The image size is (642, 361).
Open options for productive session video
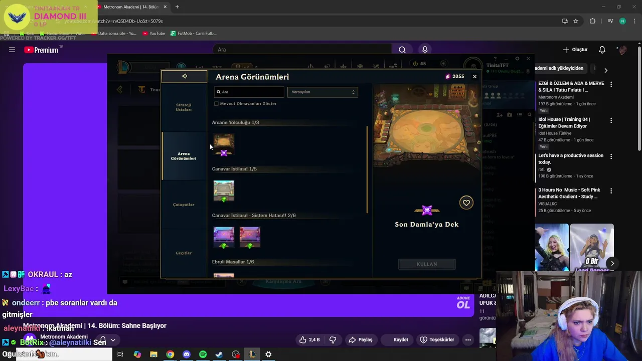point(611,156)
